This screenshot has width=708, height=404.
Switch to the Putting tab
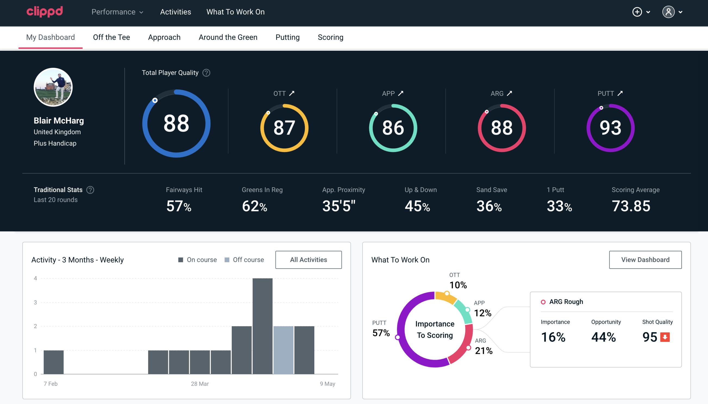click(x=287, y=37)
